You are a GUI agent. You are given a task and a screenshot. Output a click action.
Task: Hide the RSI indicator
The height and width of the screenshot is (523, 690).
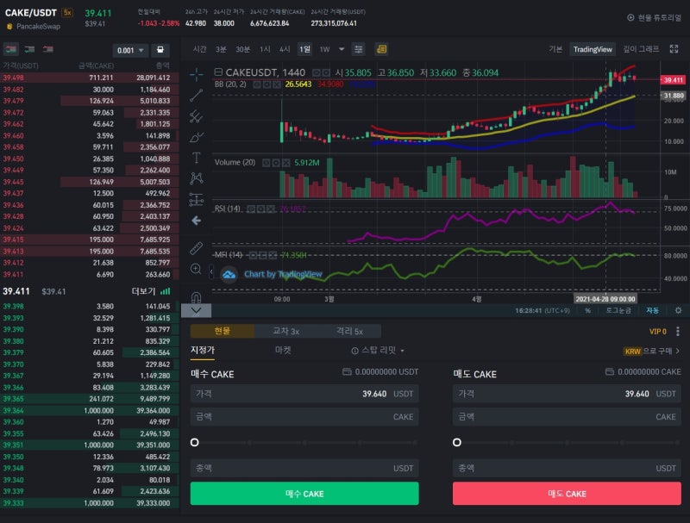(251, 209)
